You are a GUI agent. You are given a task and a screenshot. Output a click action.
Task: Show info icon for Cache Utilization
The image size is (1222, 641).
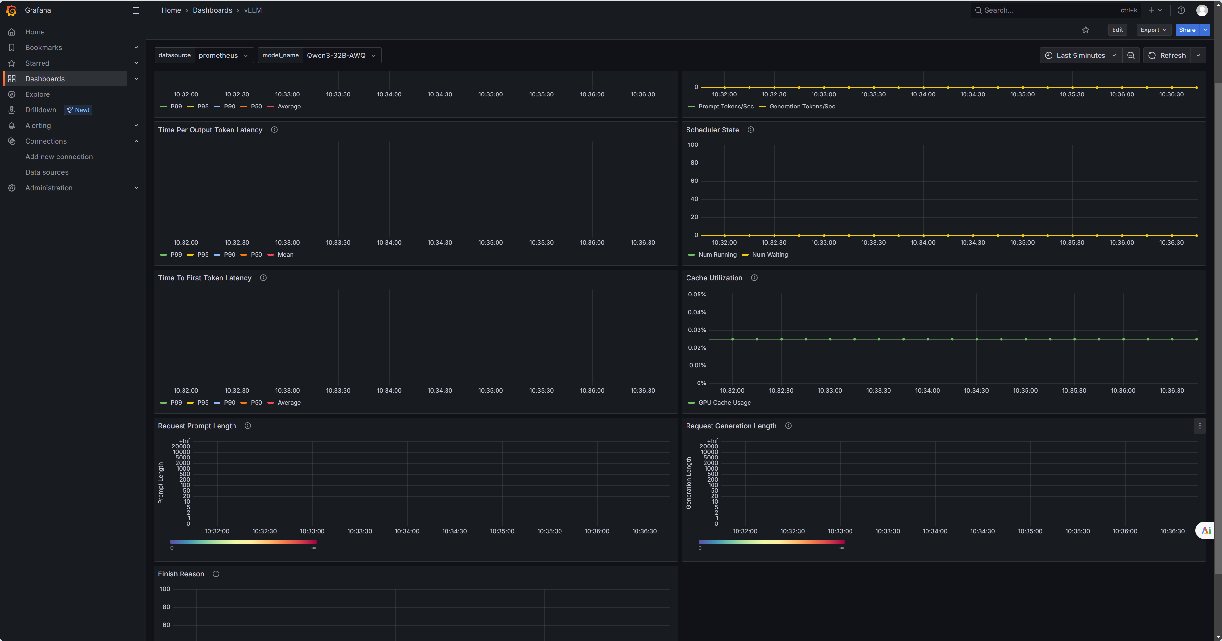click(x=754, y=278)
